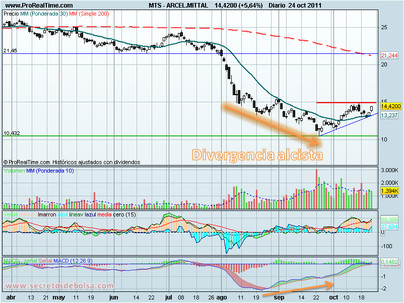Click the 14,4200 (+5,64%) header quote
This screenshot has height=303, width=404.
(x=238, y=5)
